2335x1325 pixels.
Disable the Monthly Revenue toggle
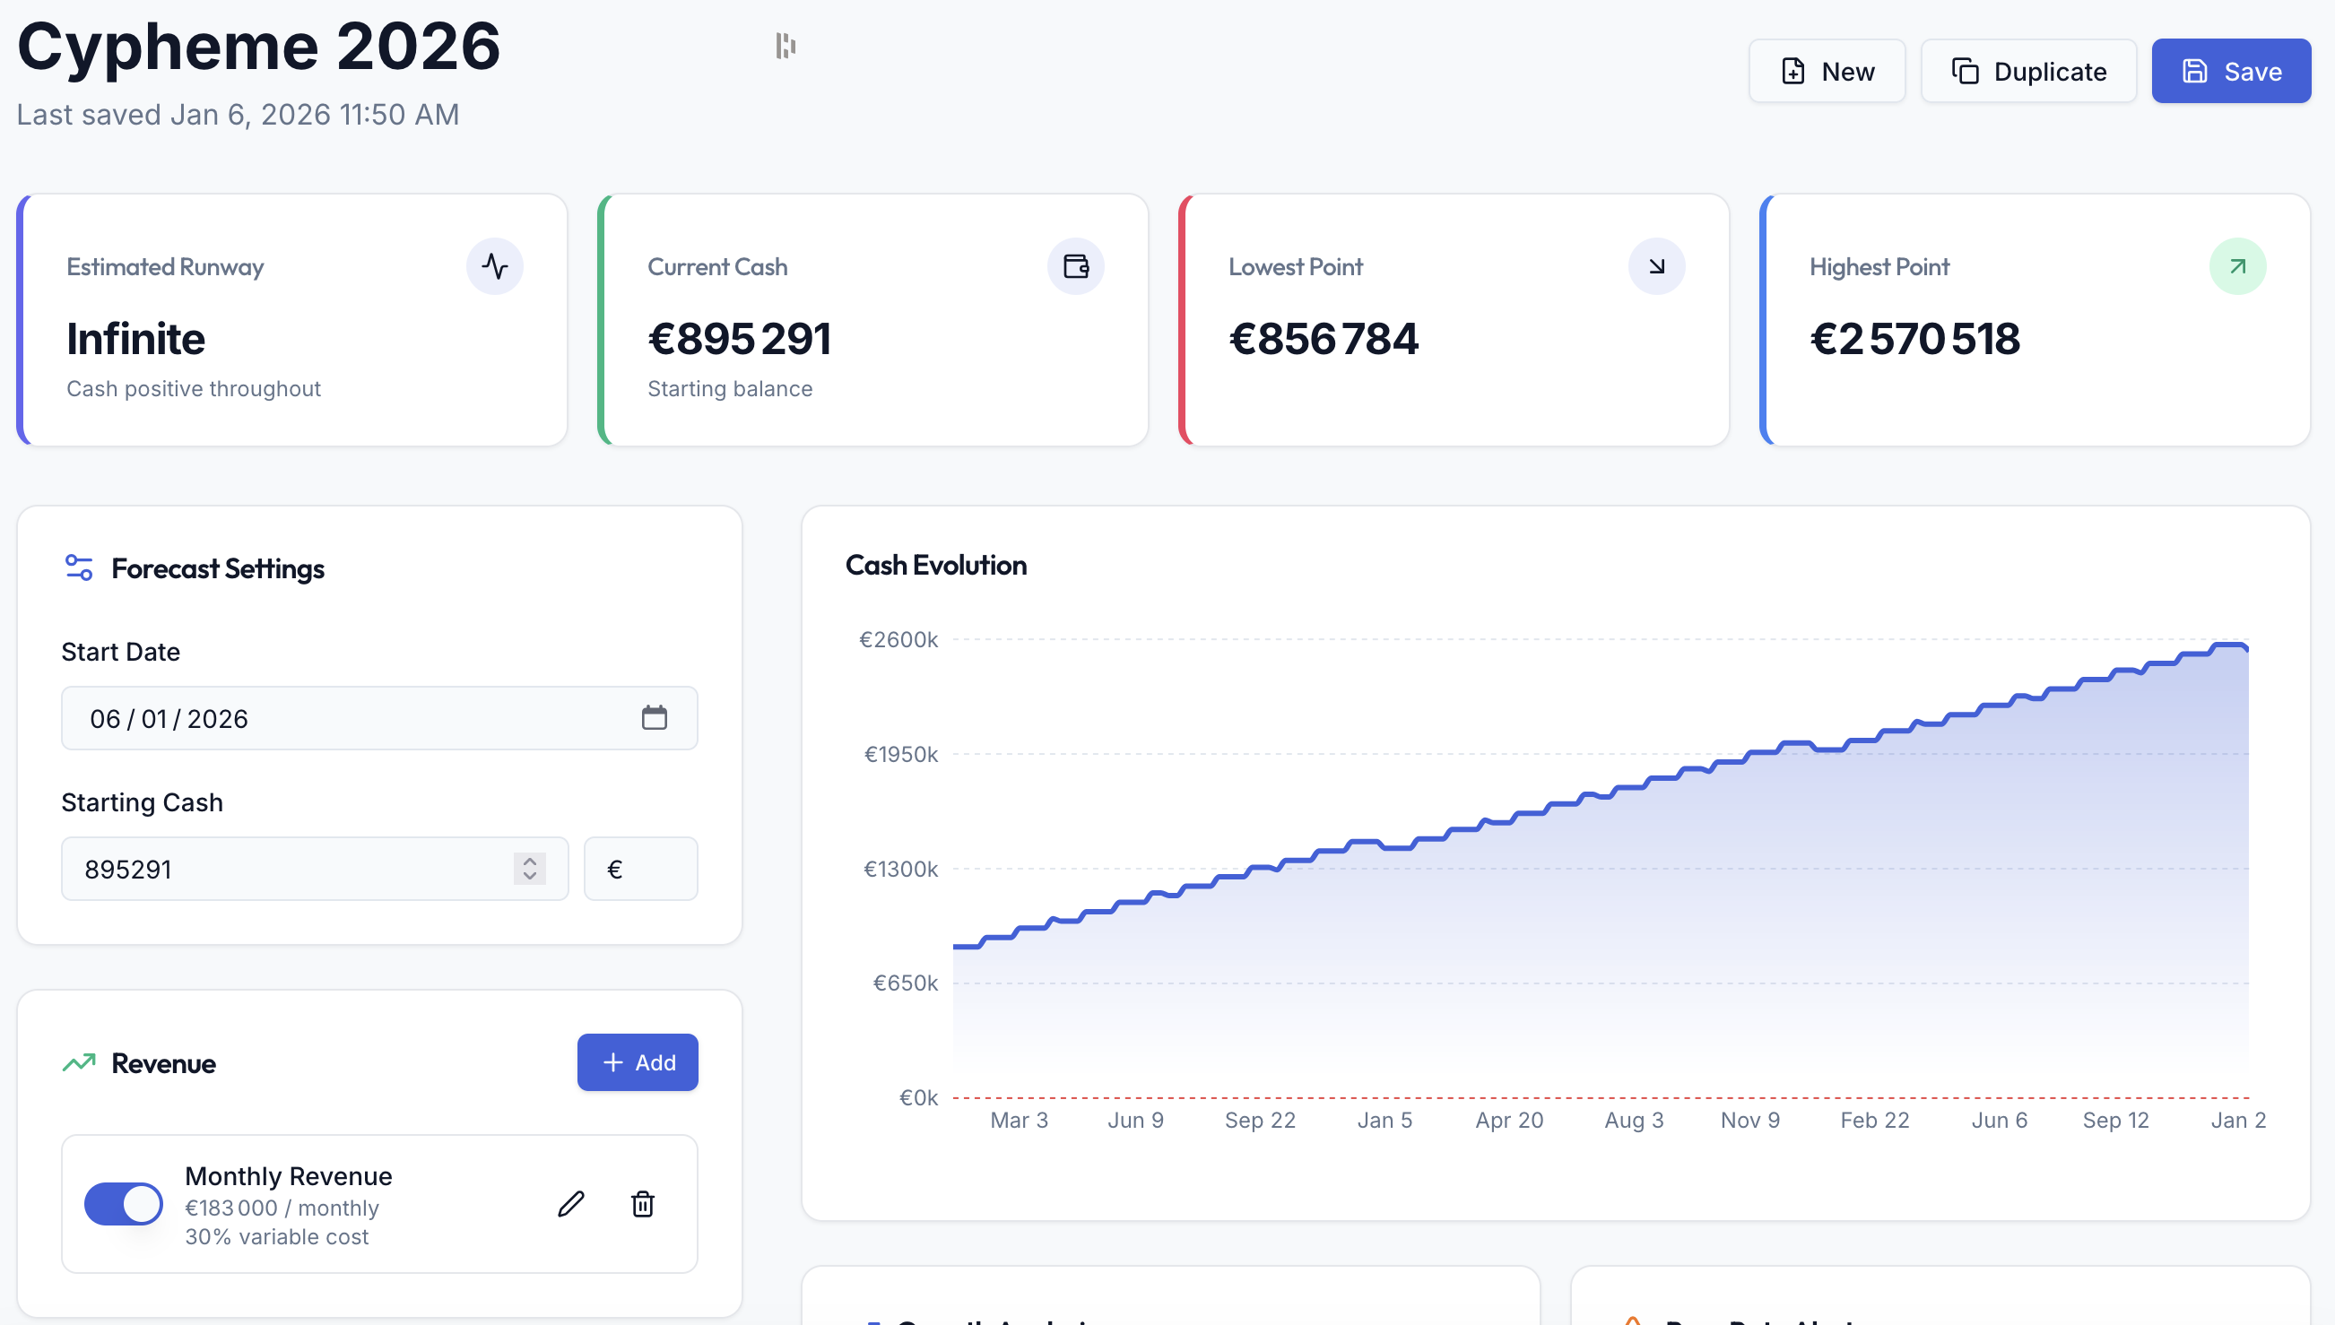[x=123, y=1203]
